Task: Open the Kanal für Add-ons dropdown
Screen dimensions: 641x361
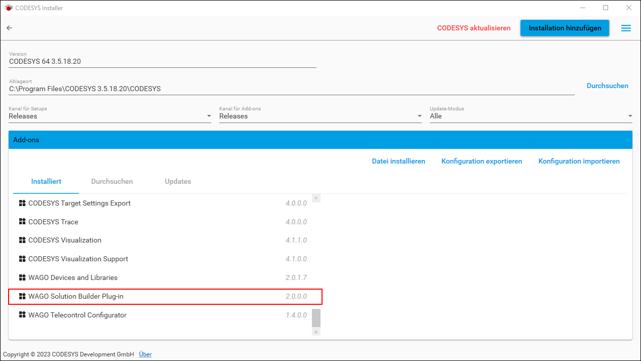Action: (x=320, y=116)
